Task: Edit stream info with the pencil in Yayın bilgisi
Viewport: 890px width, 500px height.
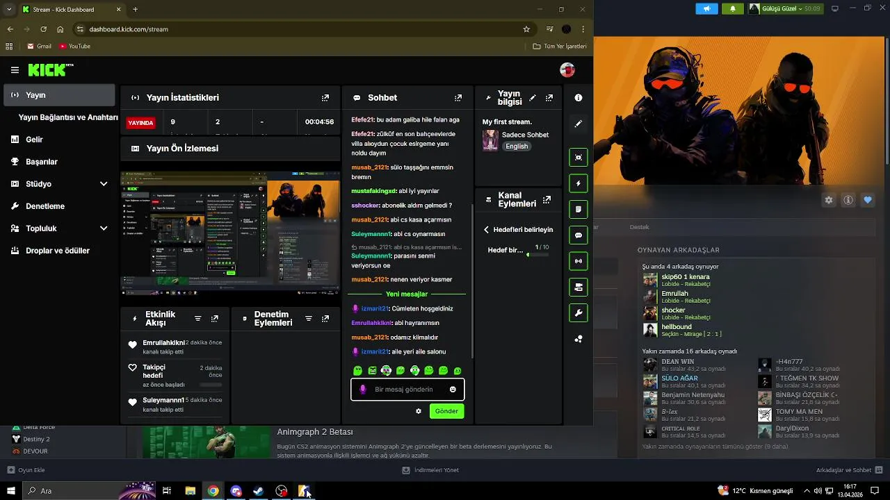Action: pos(533,98)
